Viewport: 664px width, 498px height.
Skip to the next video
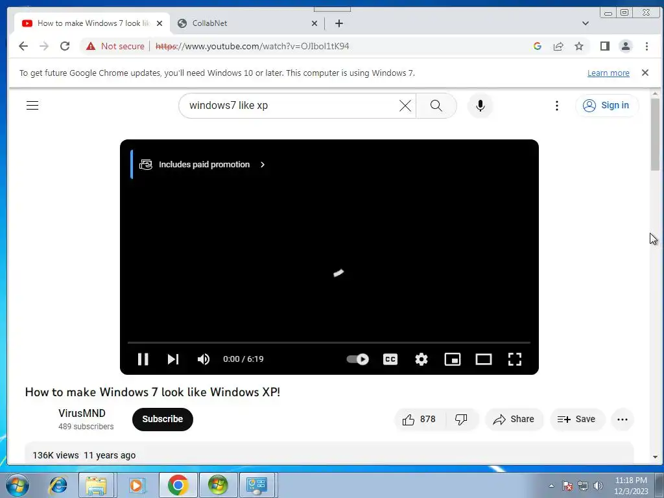pyautogui.click(x=172, y=359)
